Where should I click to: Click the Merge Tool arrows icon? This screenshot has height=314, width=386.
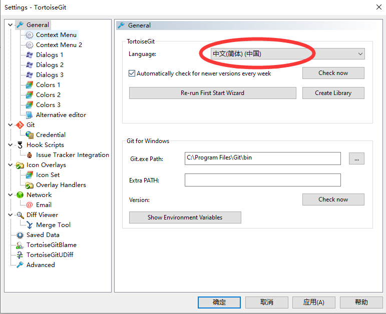[30, 225]
